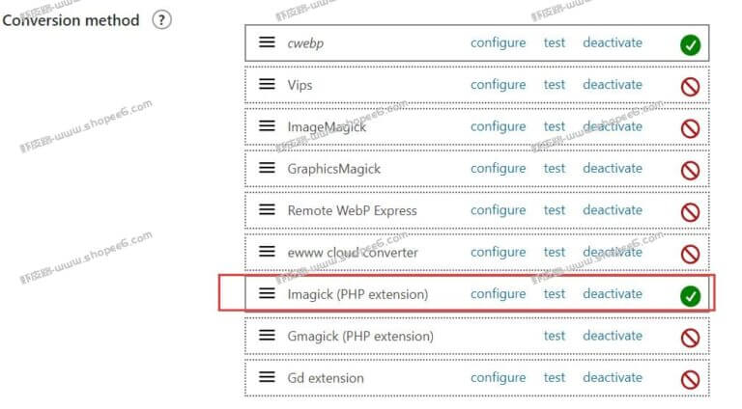Click the red prohibited icon beside ImageMagick

pos(691,128)
